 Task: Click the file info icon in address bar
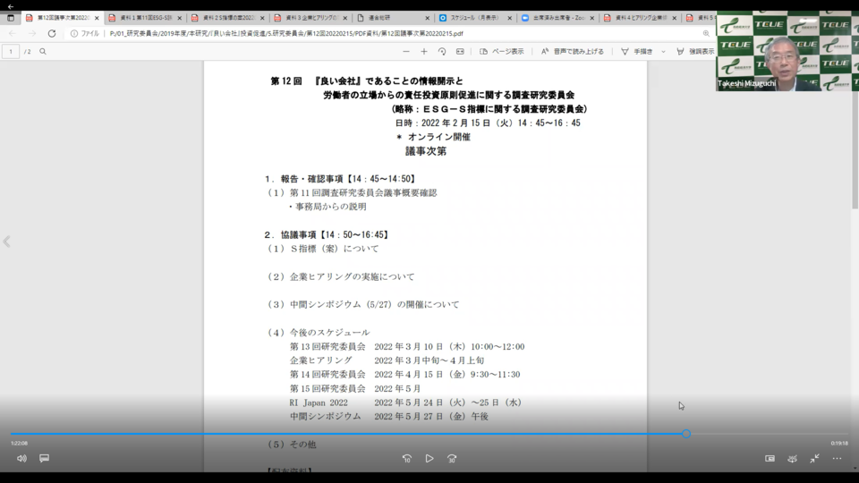coord(74,33)
